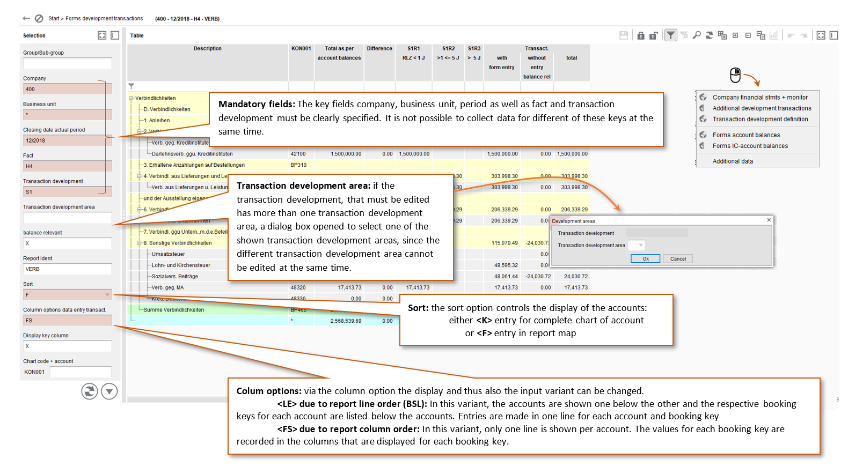Image resolution: width=848 pixels, height=474 pixels.
Task: Click the cancel circle icon beside the back arrow
Action: [39, 18]
